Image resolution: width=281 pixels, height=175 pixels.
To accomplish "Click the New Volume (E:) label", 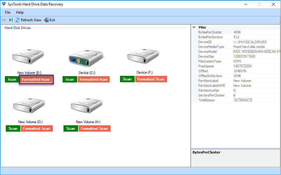I will 29,73.
